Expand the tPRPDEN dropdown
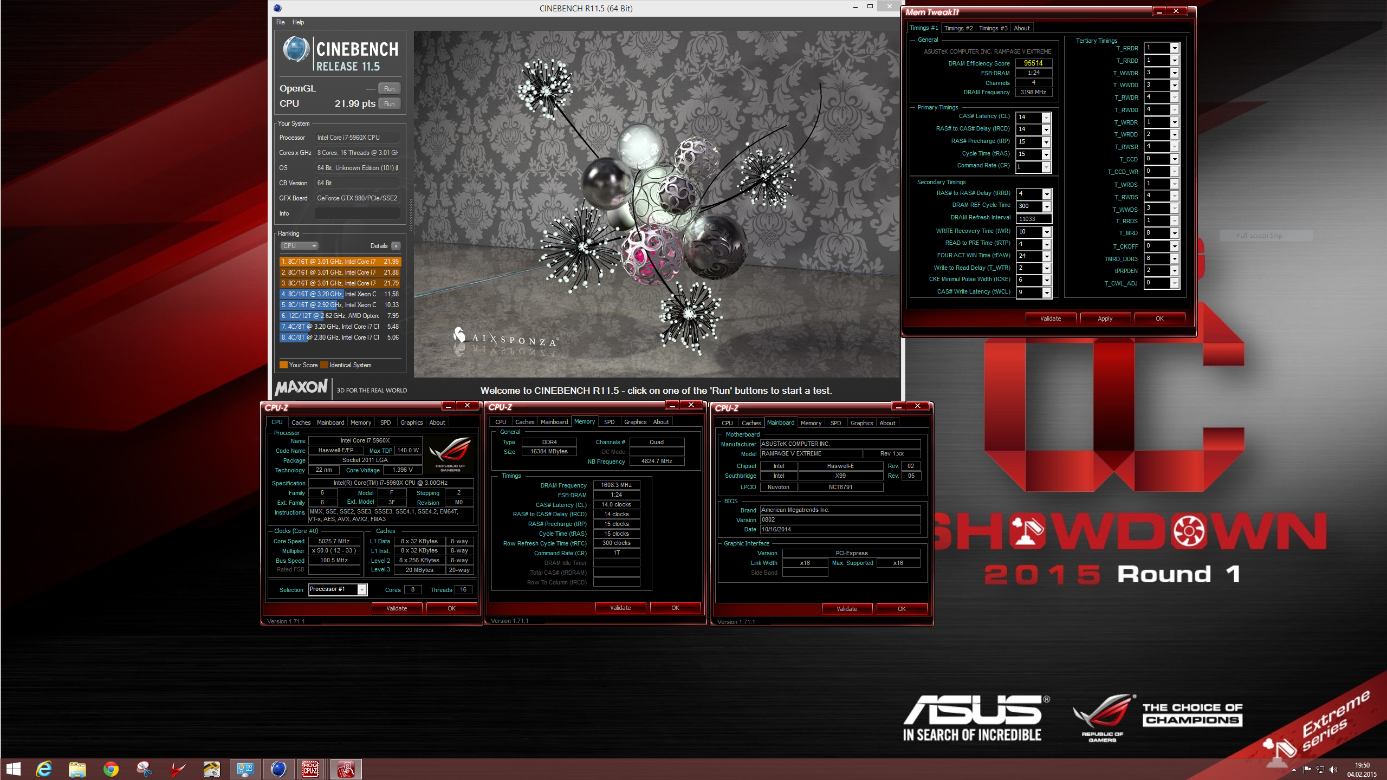 1174,271
